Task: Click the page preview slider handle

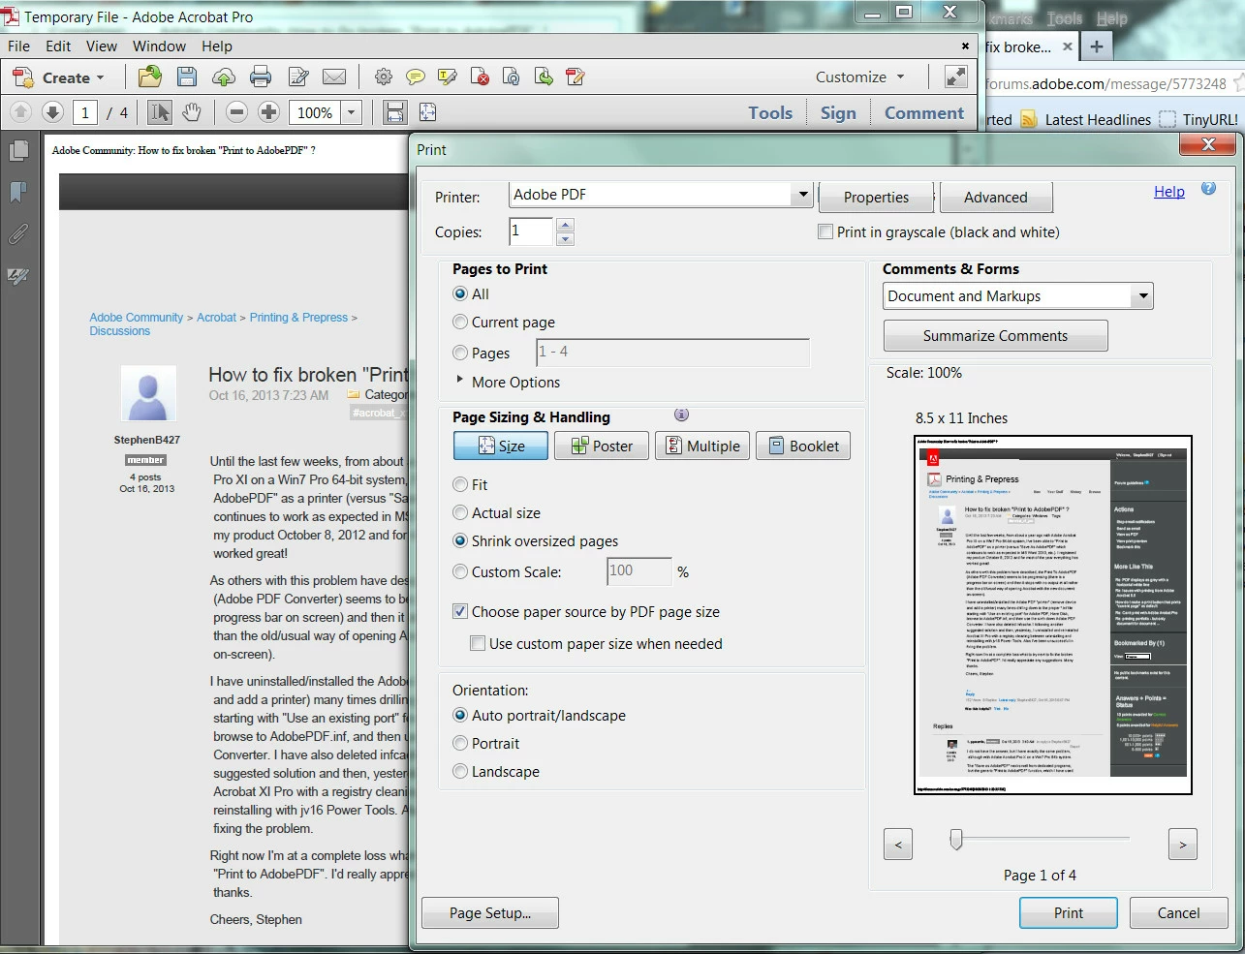Action: pos(956,839)
